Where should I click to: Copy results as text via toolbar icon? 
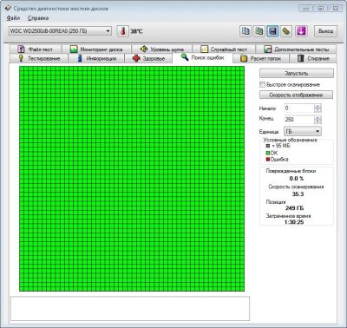[x=246, y=31]
